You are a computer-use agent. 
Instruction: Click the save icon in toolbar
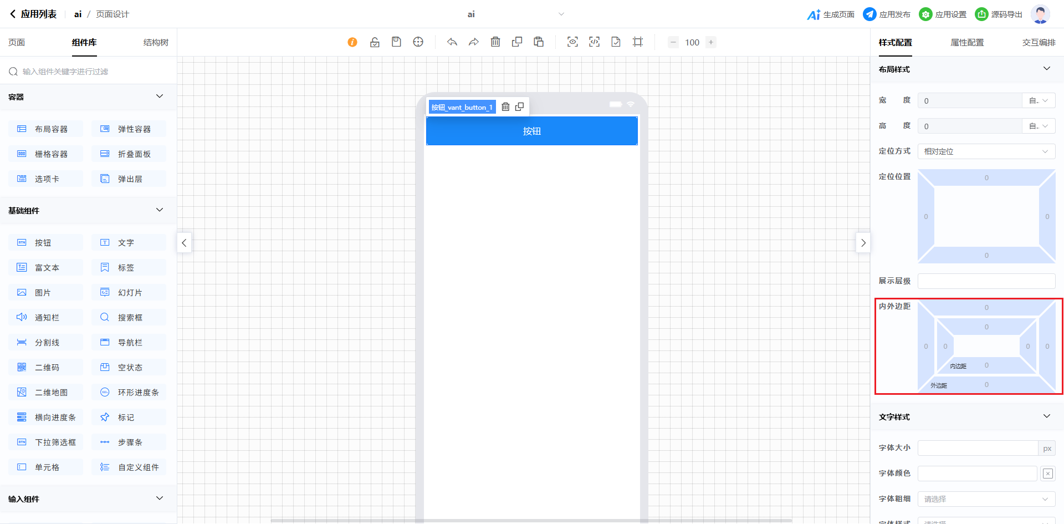click(x=396, y=42)
